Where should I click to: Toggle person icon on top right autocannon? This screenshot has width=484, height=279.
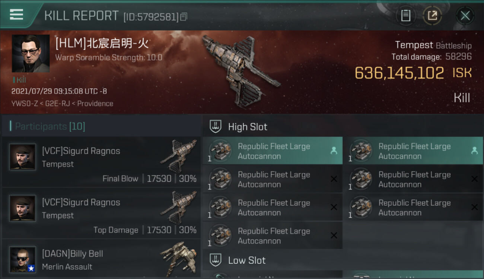pos(474,151)
